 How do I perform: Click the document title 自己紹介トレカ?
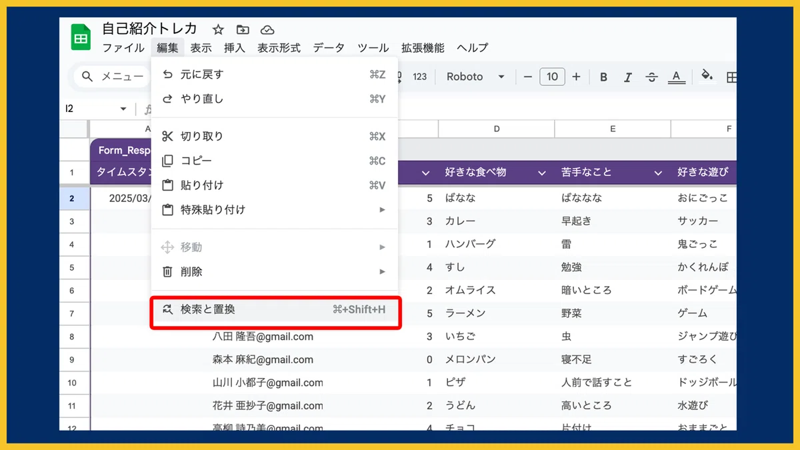click(x=150, y=29)
